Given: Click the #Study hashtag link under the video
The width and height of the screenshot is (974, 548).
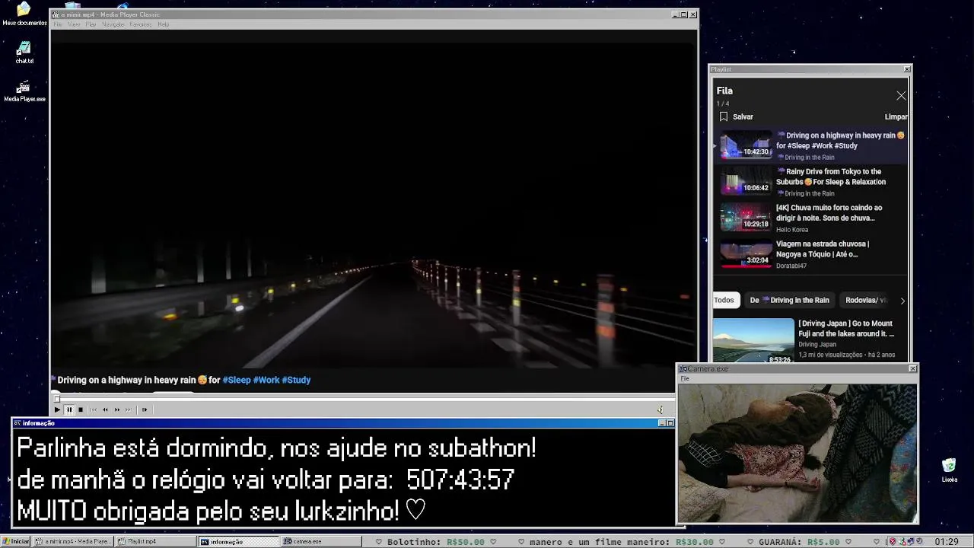Looking at the screenshot, I should pyautogui.click(x=296, y=380).
